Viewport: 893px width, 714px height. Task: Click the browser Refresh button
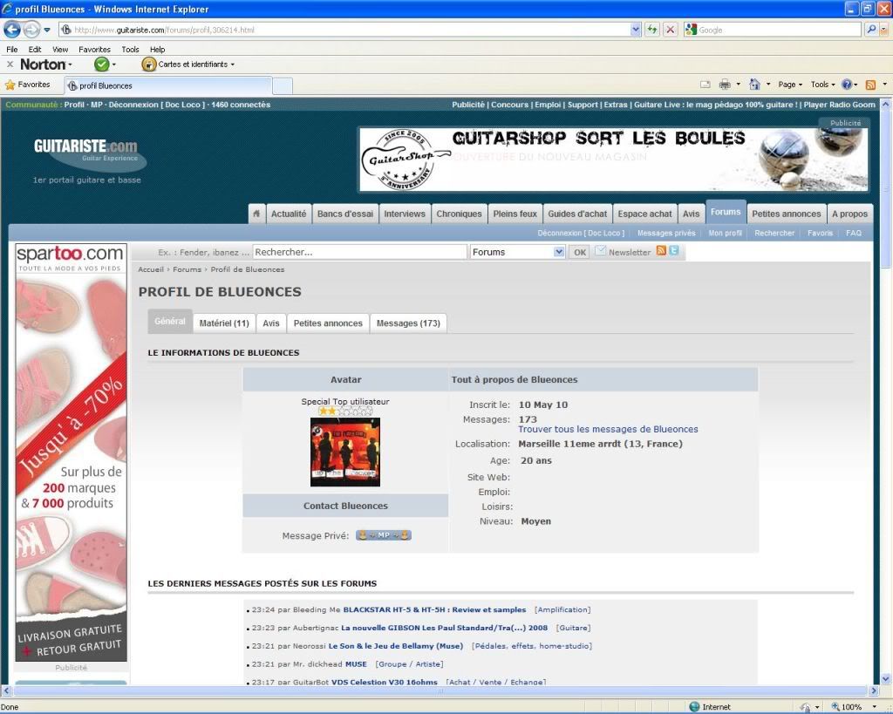[652, 30]
